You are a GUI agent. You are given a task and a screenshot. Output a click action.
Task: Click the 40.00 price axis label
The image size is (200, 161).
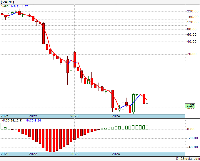pyautogui.click(x=192, y=42)
